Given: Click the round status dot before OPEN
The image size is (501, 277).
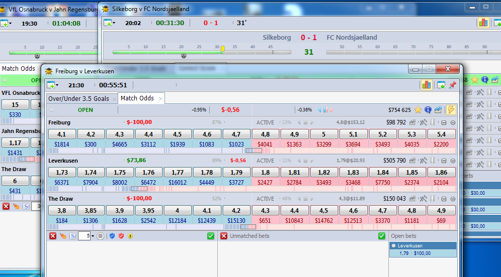Looking at the screenshot, I should coord(51,110).
